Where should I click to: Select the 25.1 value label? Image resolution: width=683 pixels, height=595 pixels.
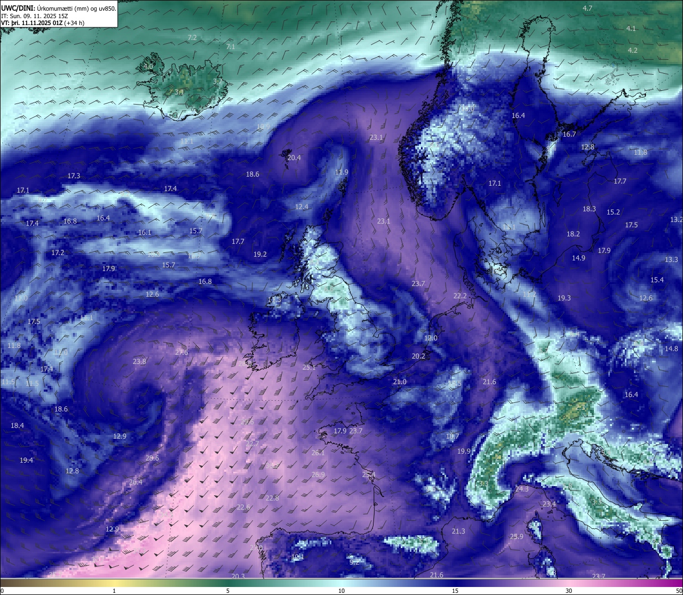[309, 367]
